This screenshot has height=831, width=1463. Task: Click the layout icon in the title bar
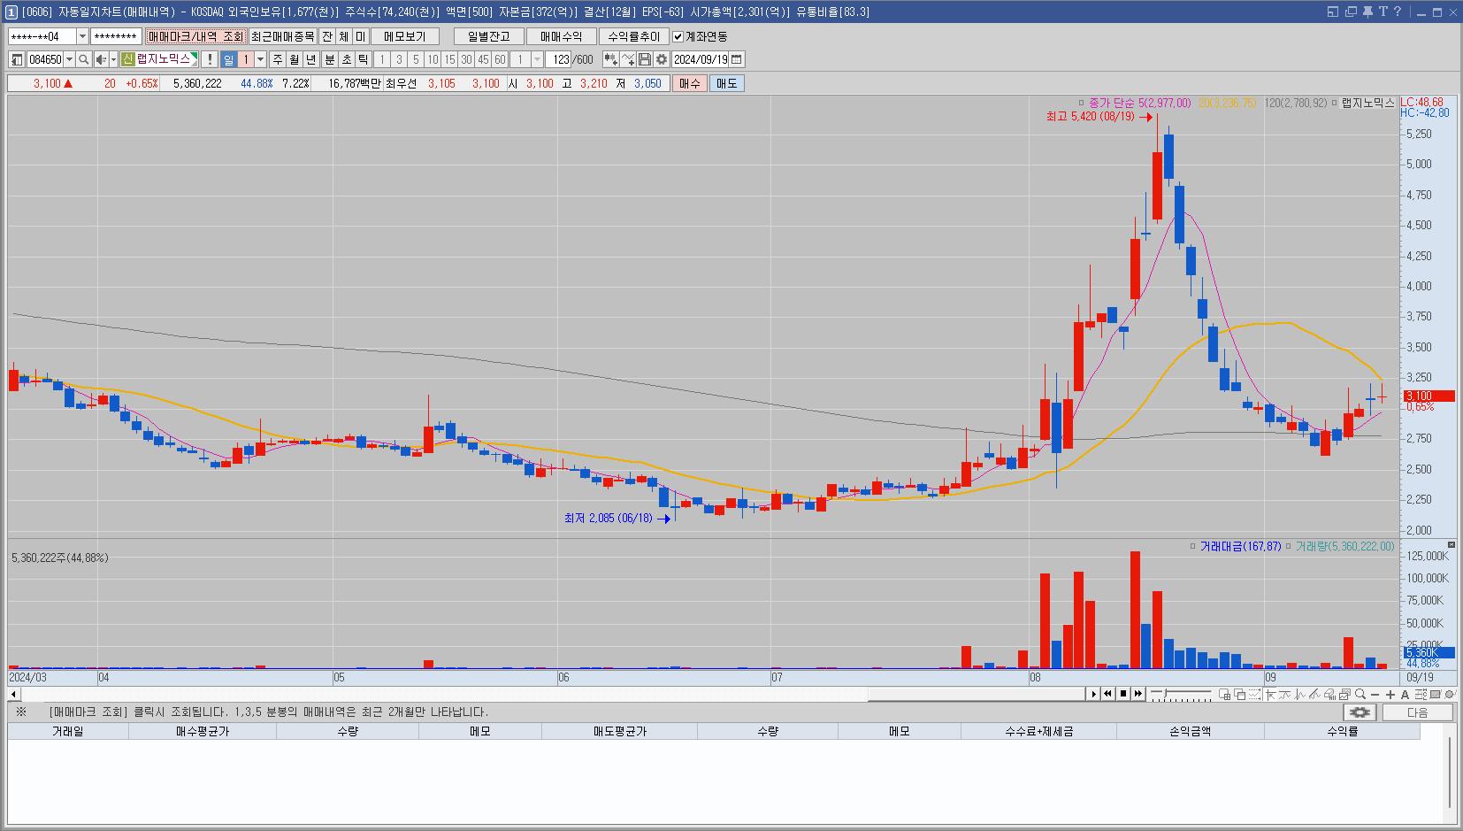(1334, 12)
